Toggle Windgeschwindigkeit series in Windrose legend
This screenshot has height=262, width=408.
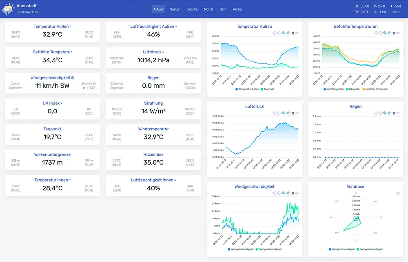[x=341, y=249]
